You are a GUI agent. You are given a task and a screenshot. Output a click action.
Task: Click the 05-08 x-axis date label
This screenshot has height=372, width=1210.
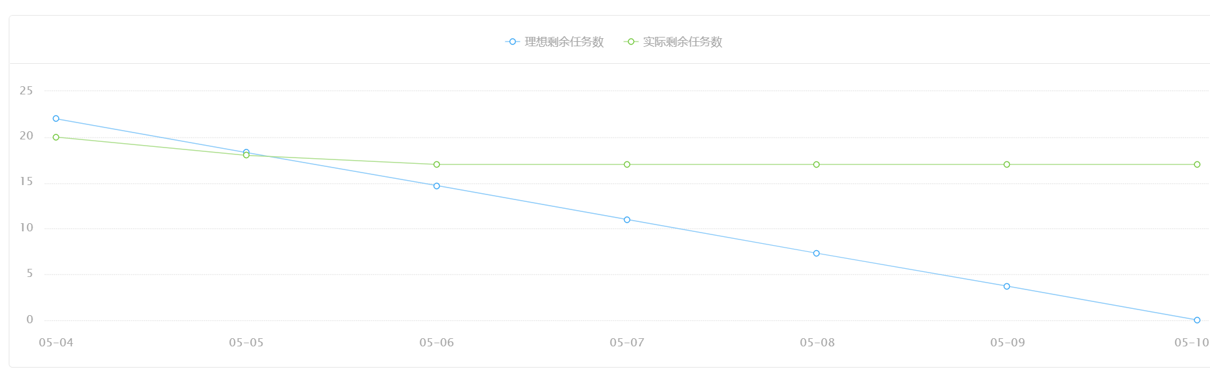(x=817, y=343)
